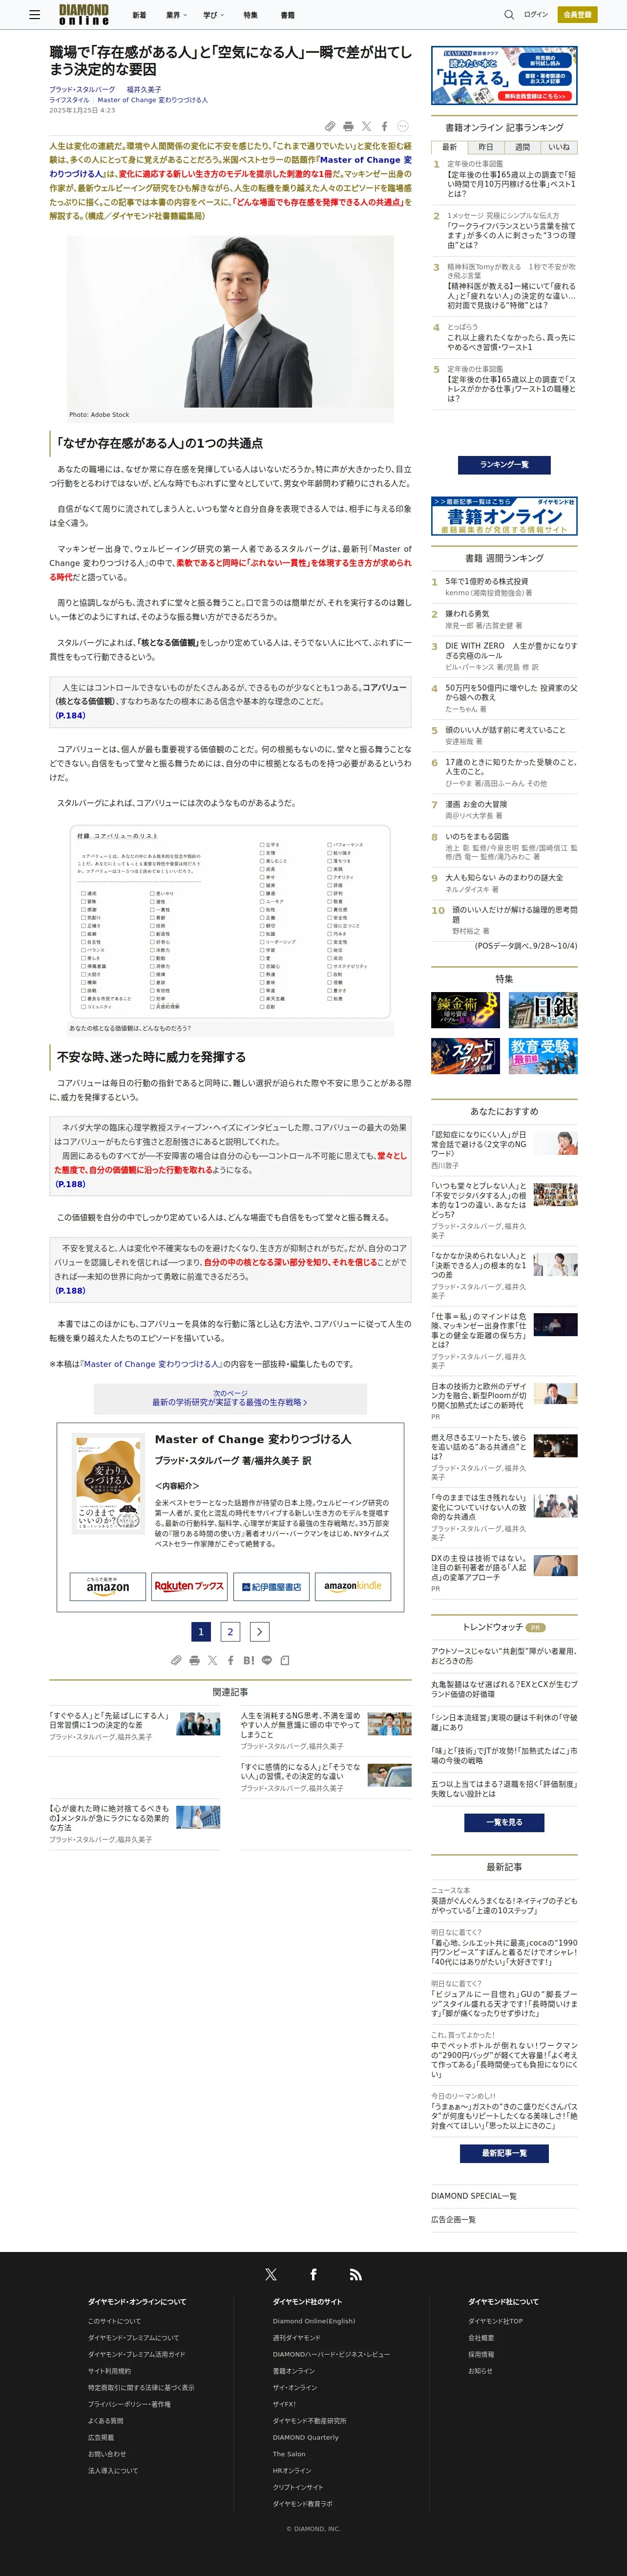Share on Facebook via icon beneath the pagination
Screen dimensions: 627x2576
click(x=230, y=1660)
